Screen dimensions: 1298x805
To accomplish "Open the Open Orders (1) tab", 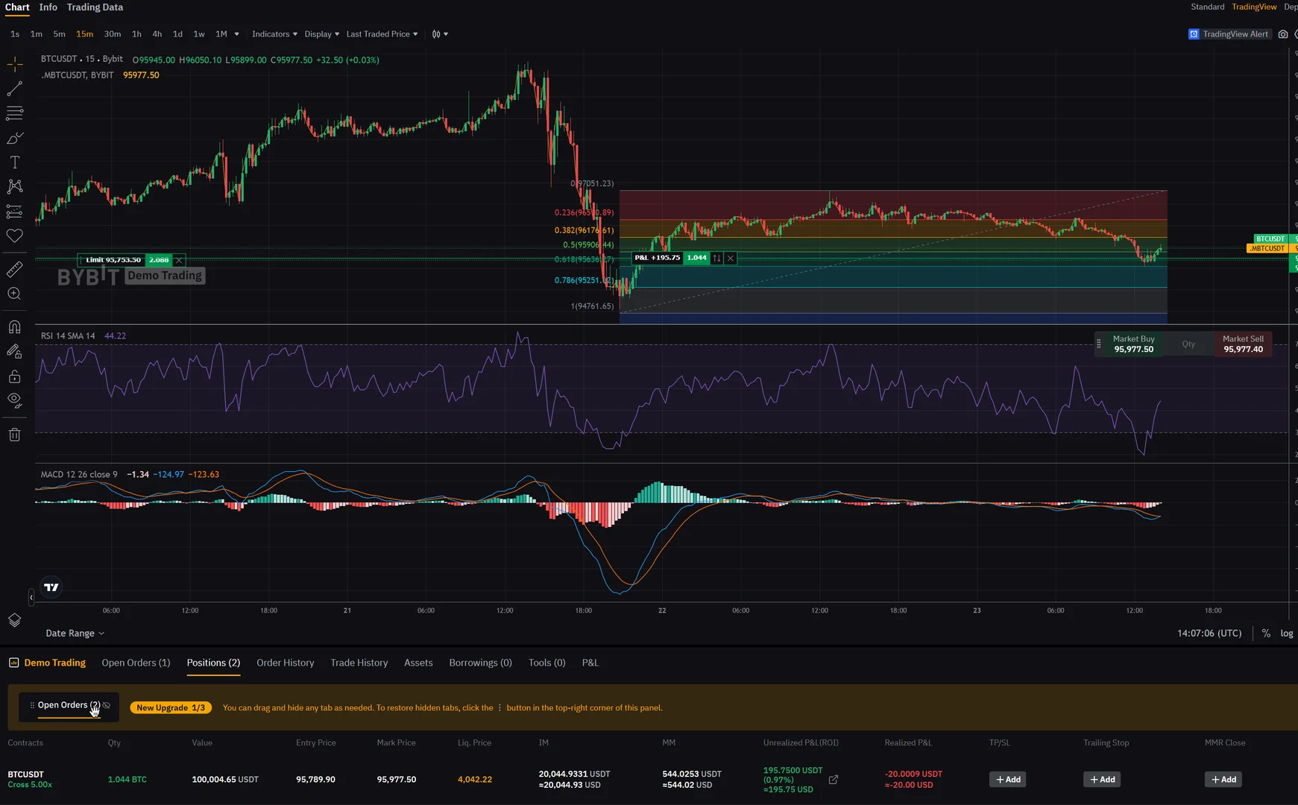I will [x=136, y=663].
